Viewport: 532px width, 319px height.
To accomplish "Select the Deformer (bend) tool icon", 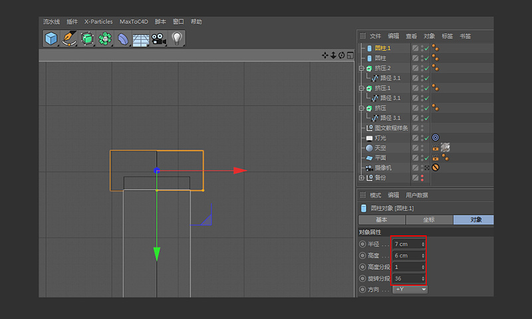I will (x=123, y=39).
